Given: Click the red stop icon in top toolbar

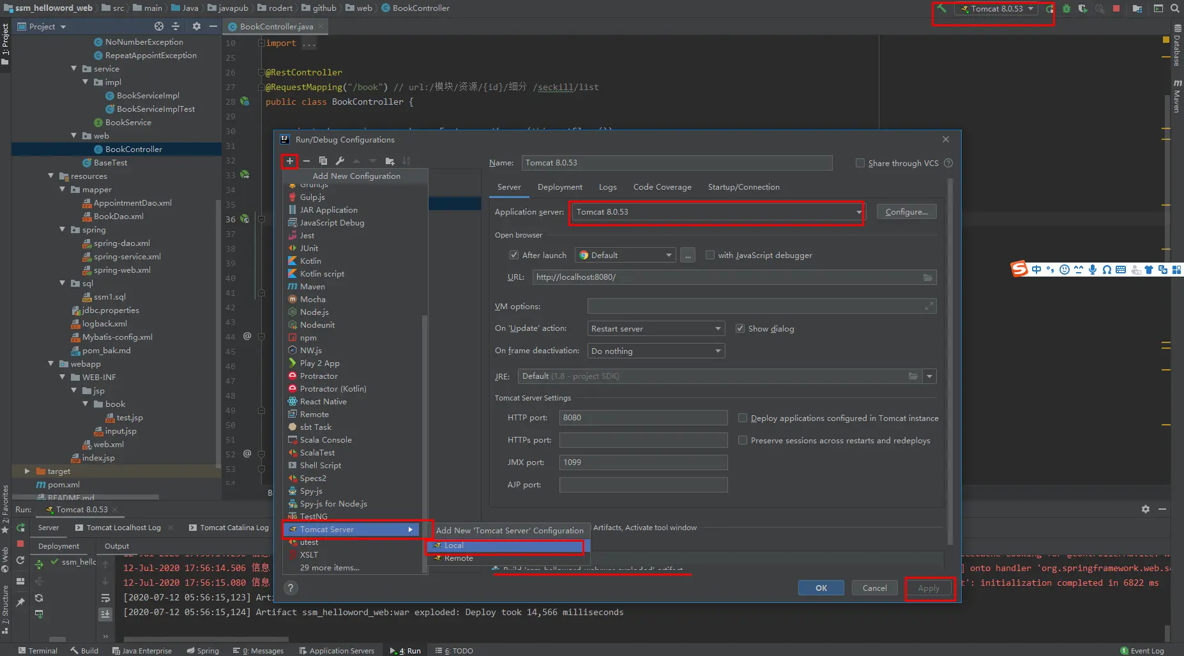Looking at the screenshot, I should (1116, 9).
